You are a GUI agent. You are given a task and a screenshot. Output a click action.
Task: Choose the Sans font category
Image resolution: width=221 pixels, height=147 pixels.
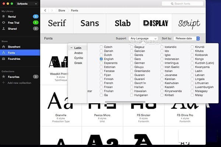pos(90,24)
